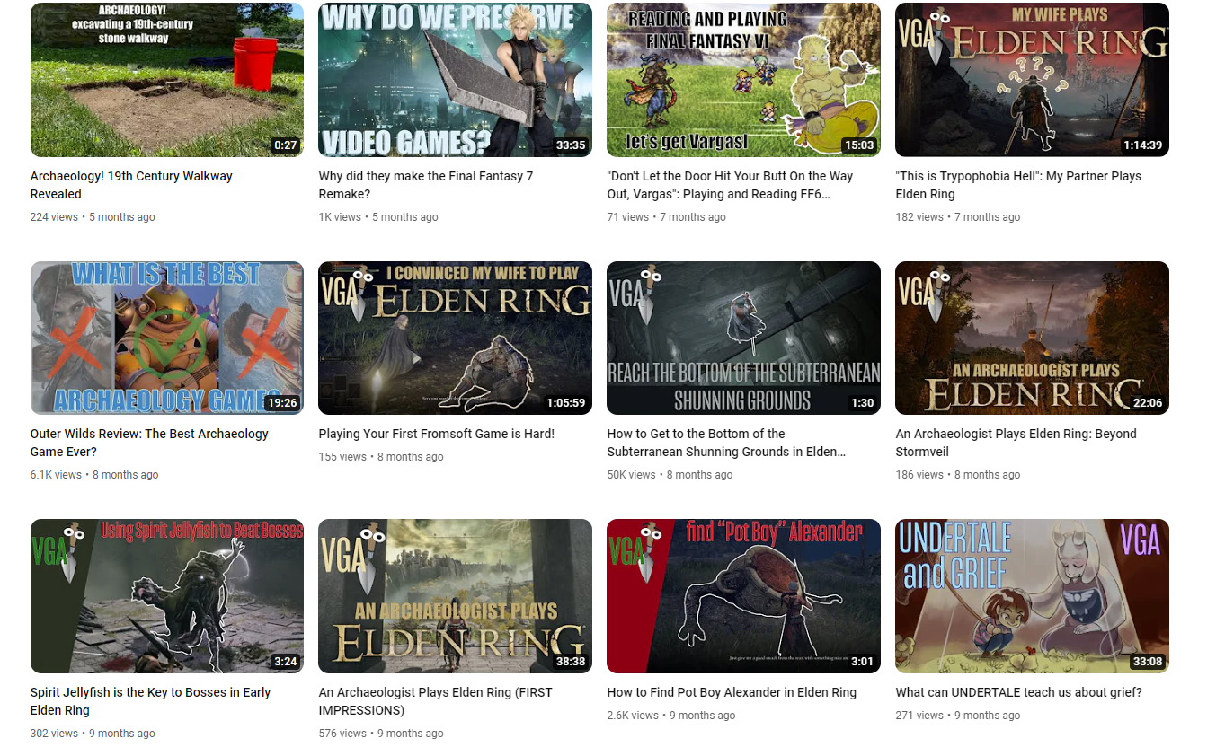The width and height of the screenshot is (1216, 747).
Task: Open the Final Fantasy 7 Remake video thumbnail
Action: (456, 80)
